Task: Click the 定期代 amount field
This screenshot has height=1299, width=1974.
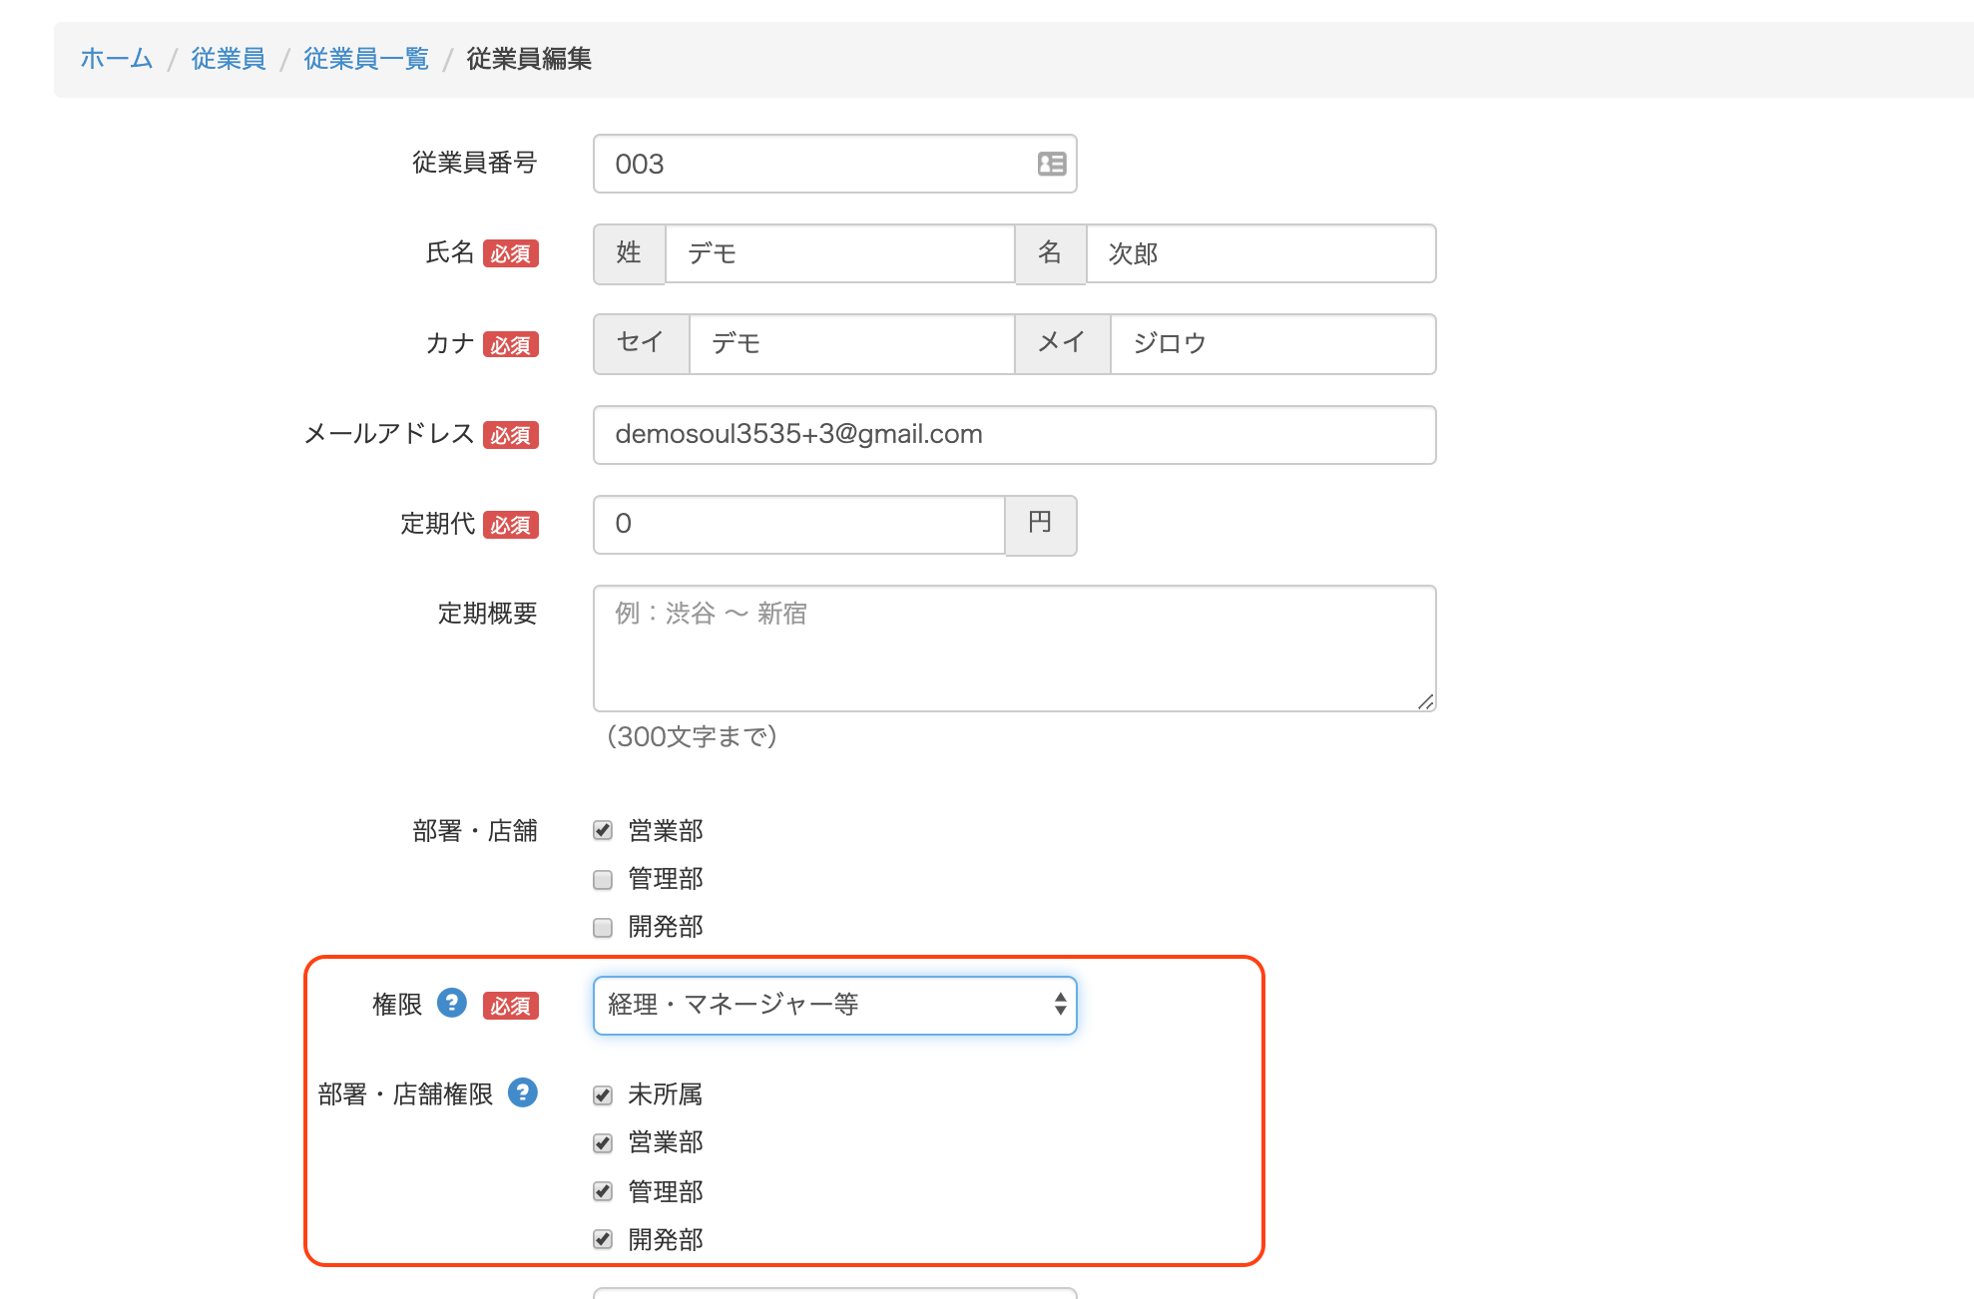Action: click(x=798, y=525)
